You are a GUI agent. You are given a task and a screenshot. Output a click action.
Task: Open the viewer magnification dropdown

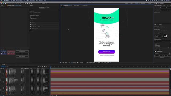pyautogui.click(x=66, y=62)
